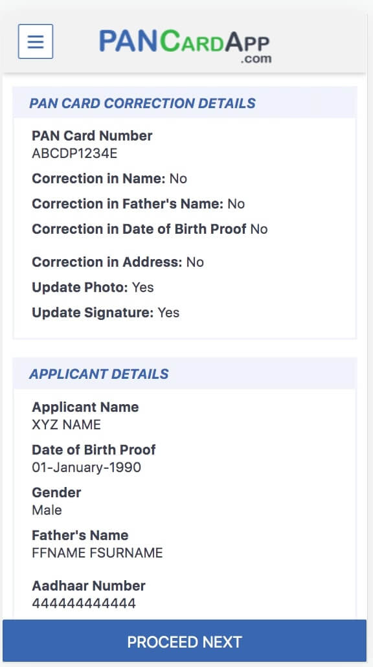Image resolution: width=373 pixels, height=667 pixels.
Task: Click the PAN CARD CORRECTION DETAILS header
Action: (142, 103)
